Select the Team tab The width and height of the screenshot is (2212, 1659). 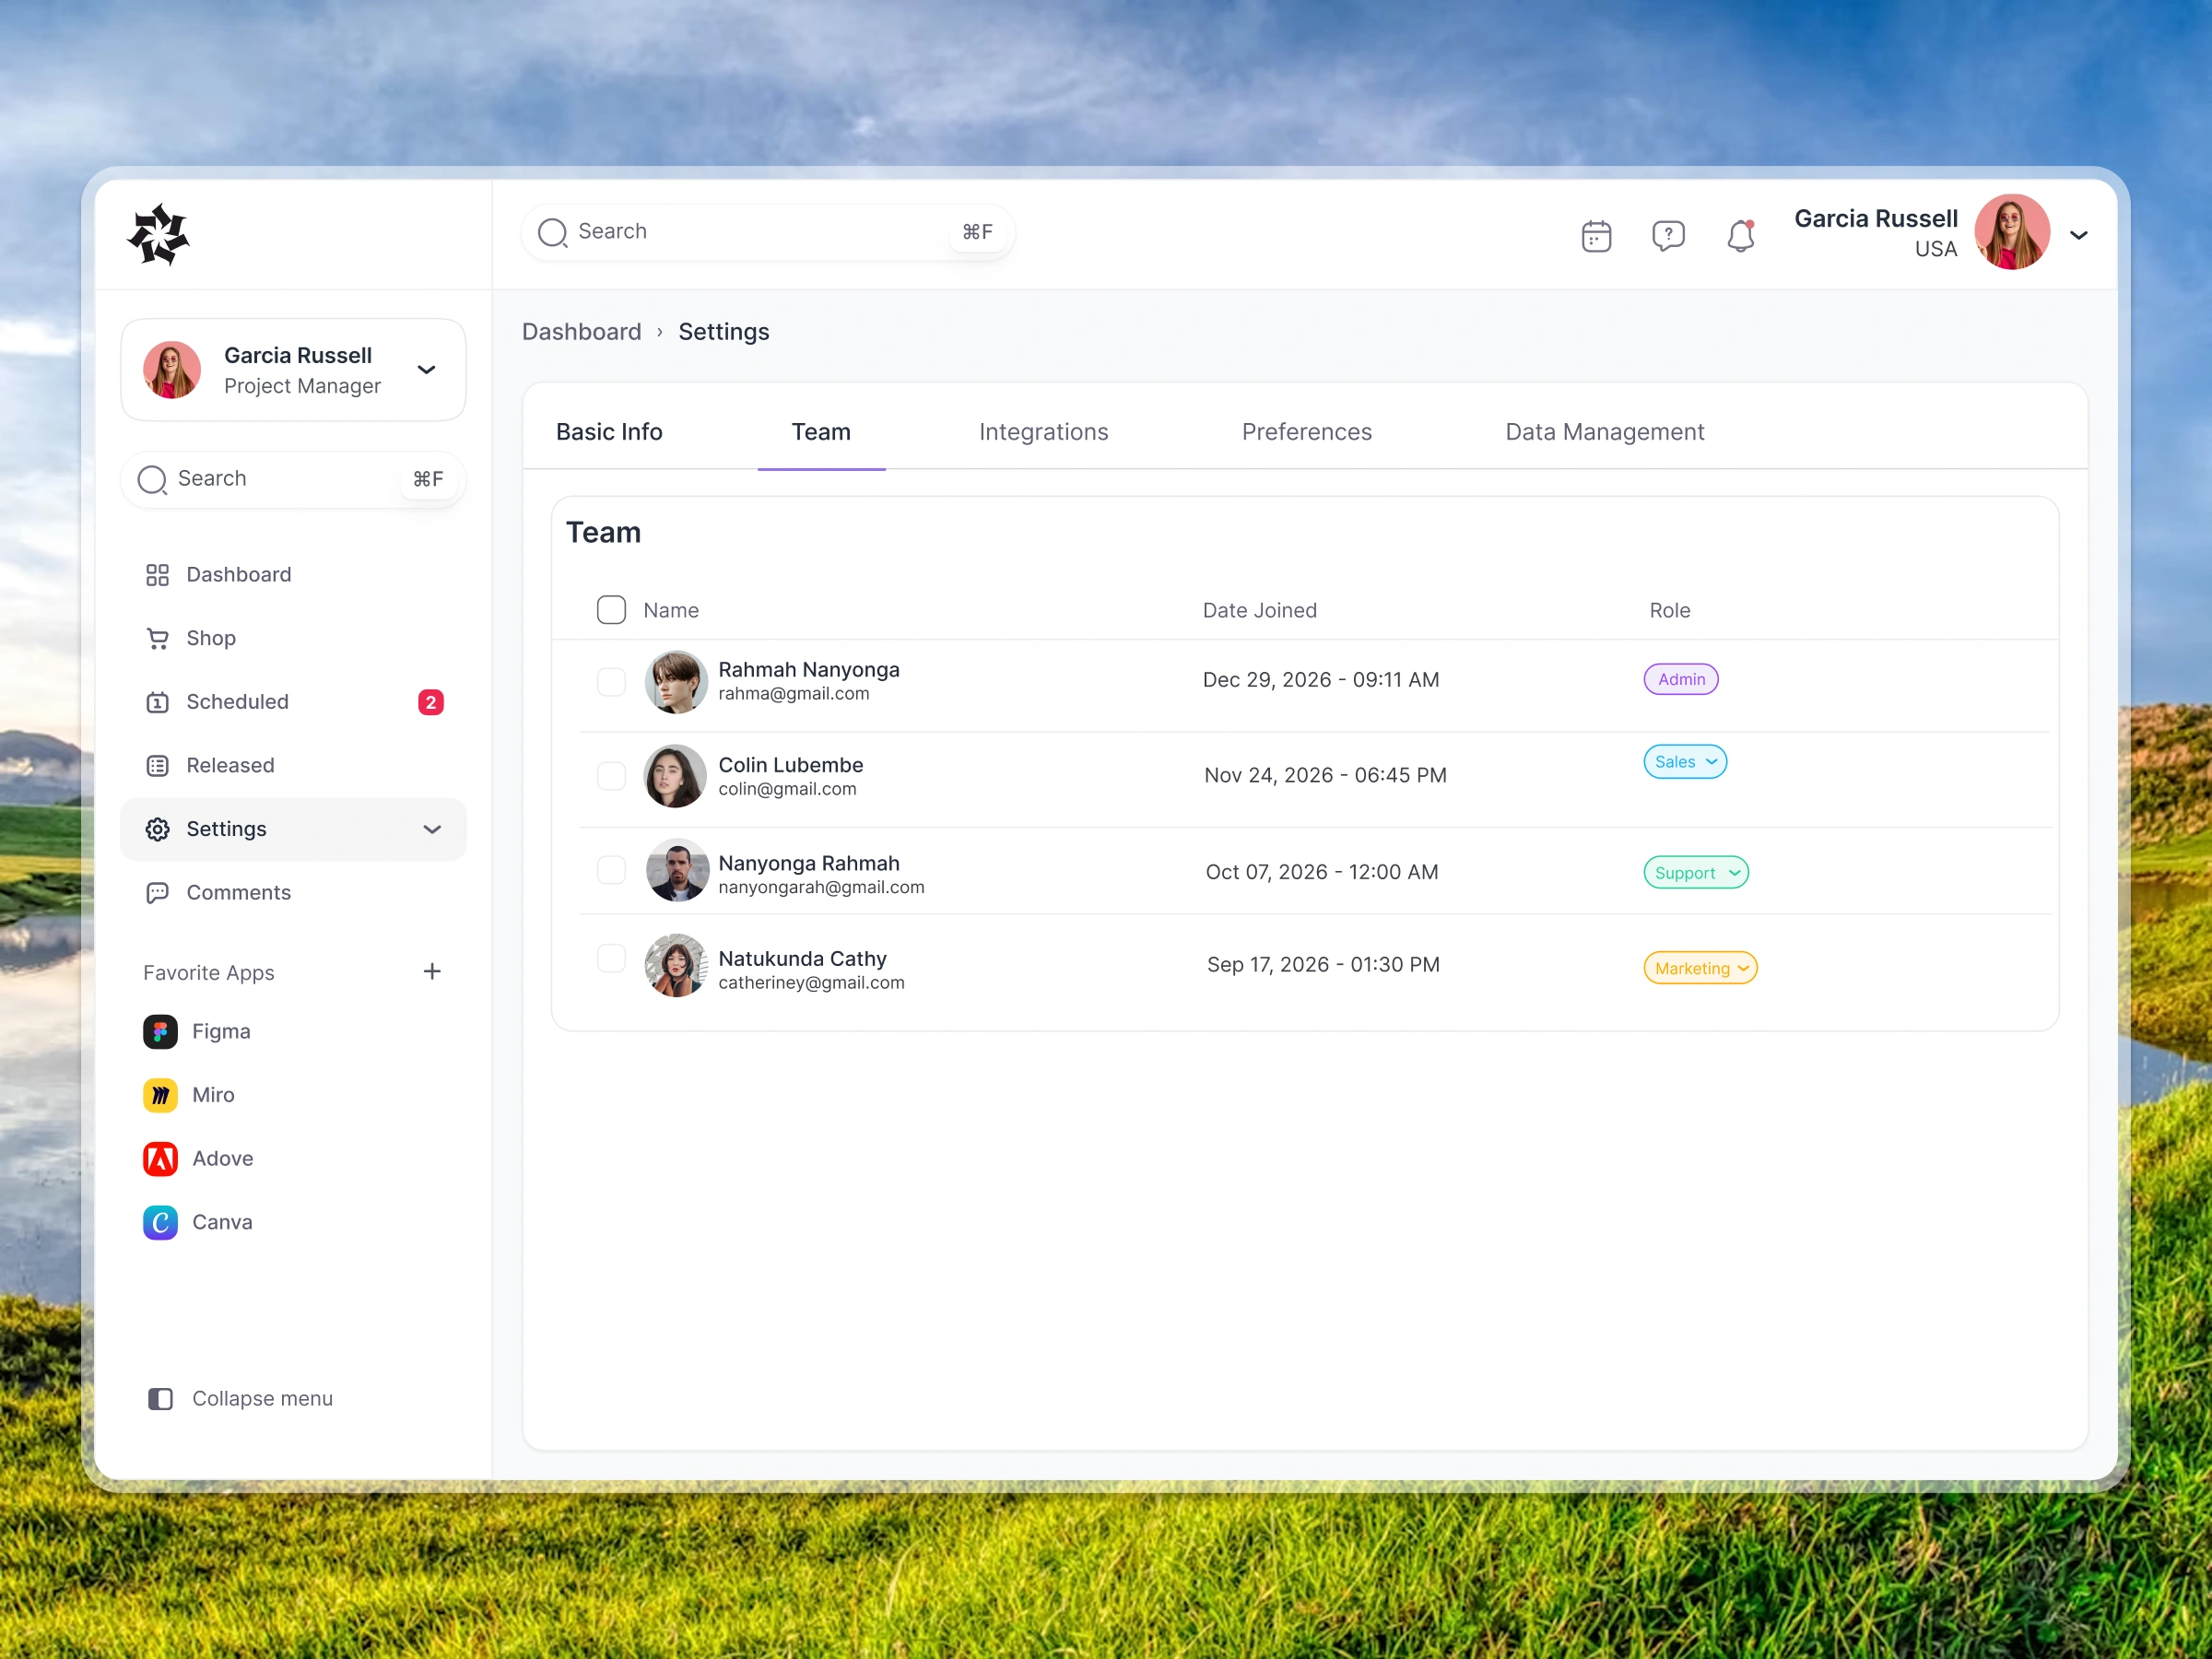(821, 432)
